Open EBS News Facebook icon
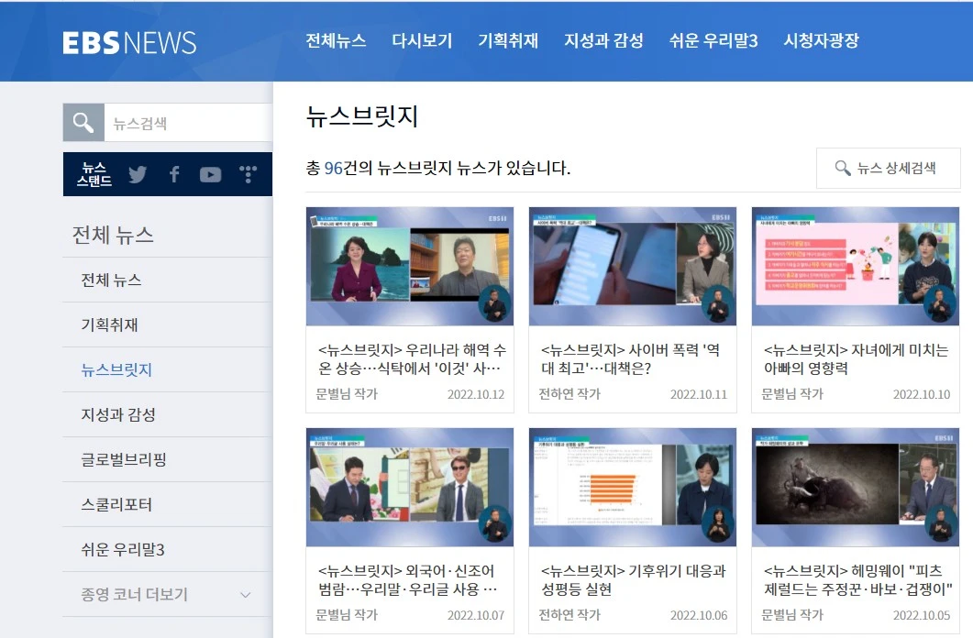This screenshot has width=973, height=638. pos(174,174)
